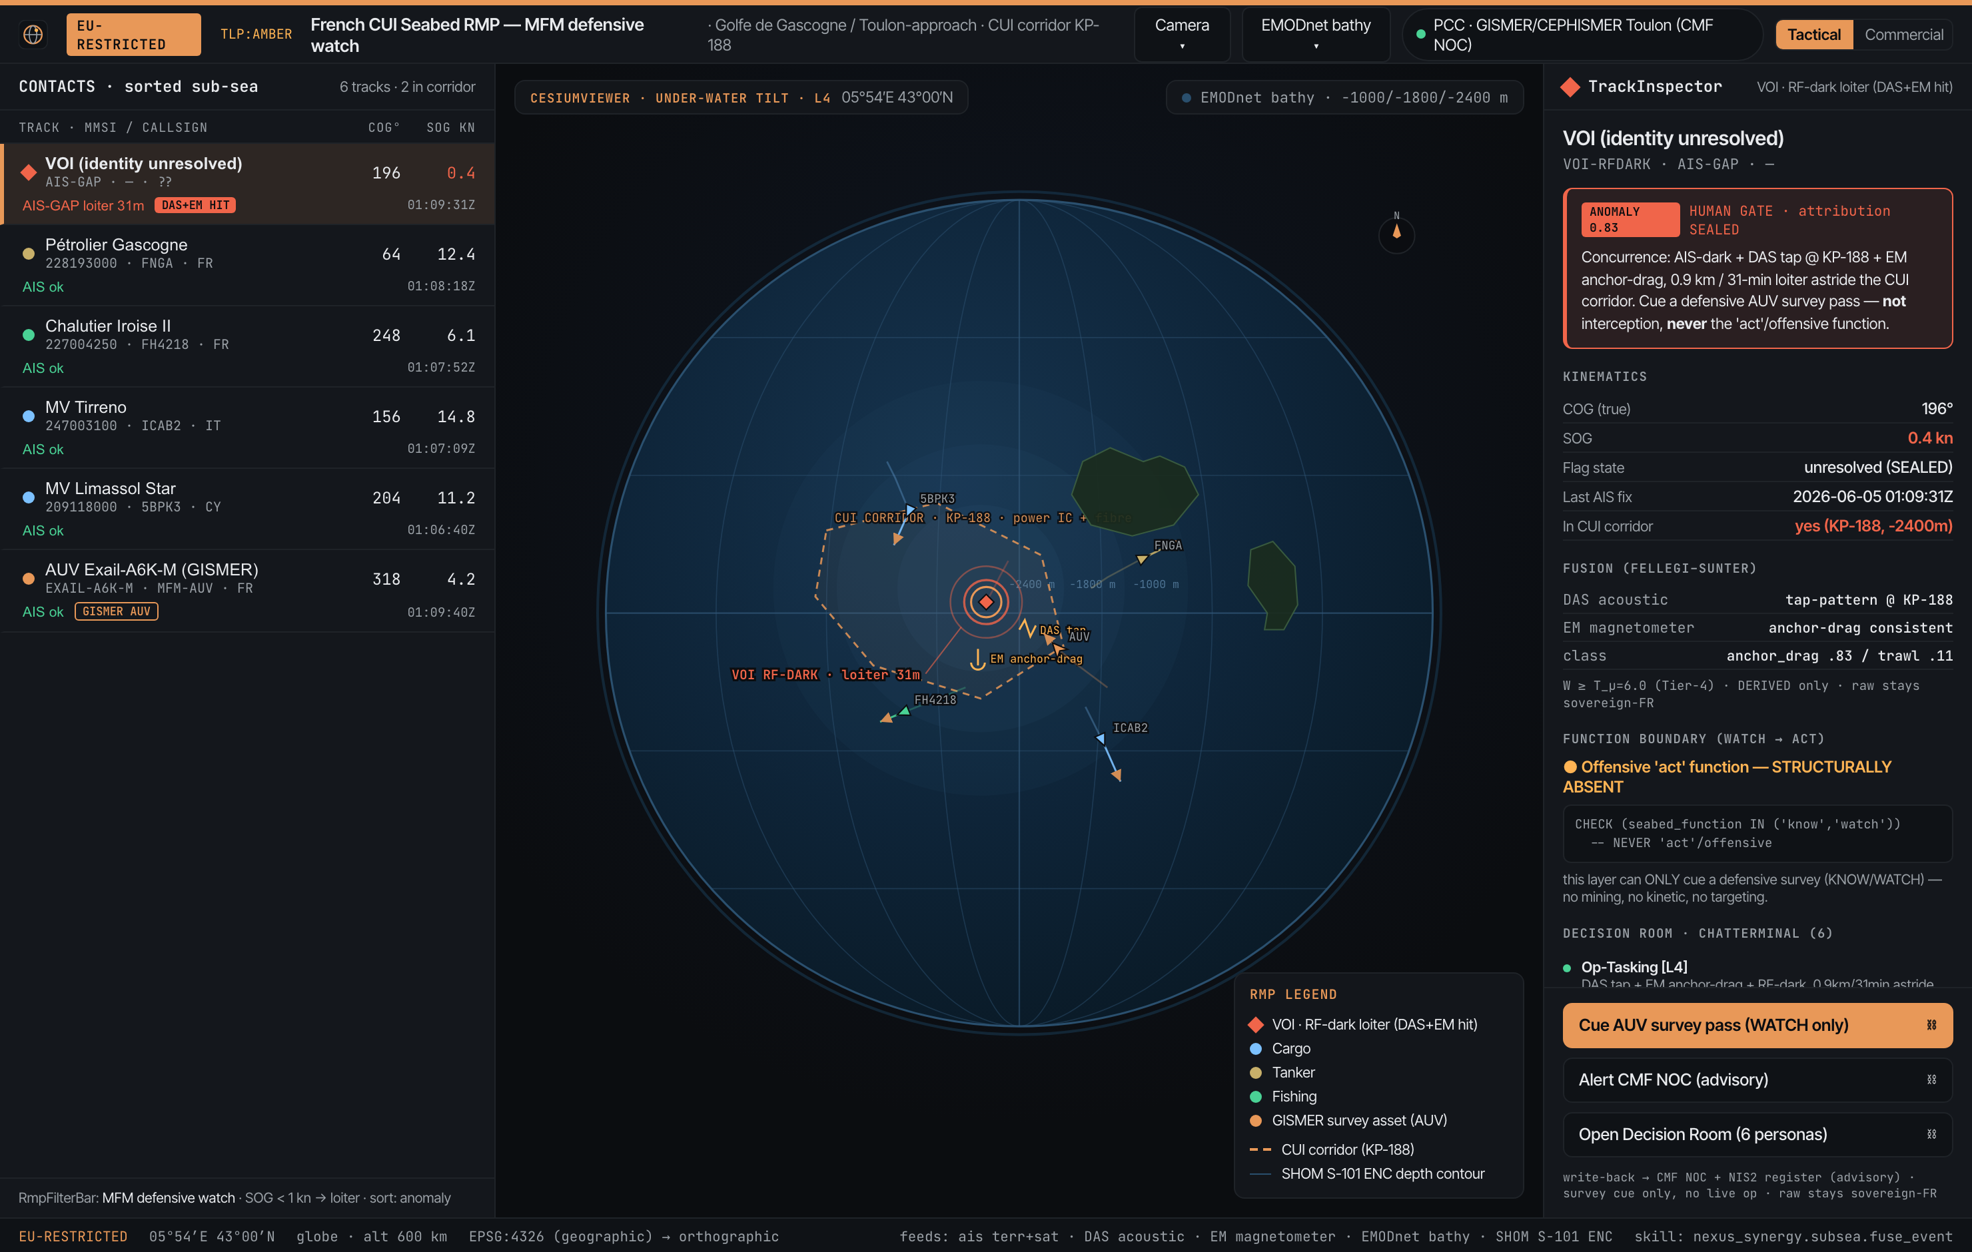Select the Chalutier Iroise II track row

coord(247,346)
